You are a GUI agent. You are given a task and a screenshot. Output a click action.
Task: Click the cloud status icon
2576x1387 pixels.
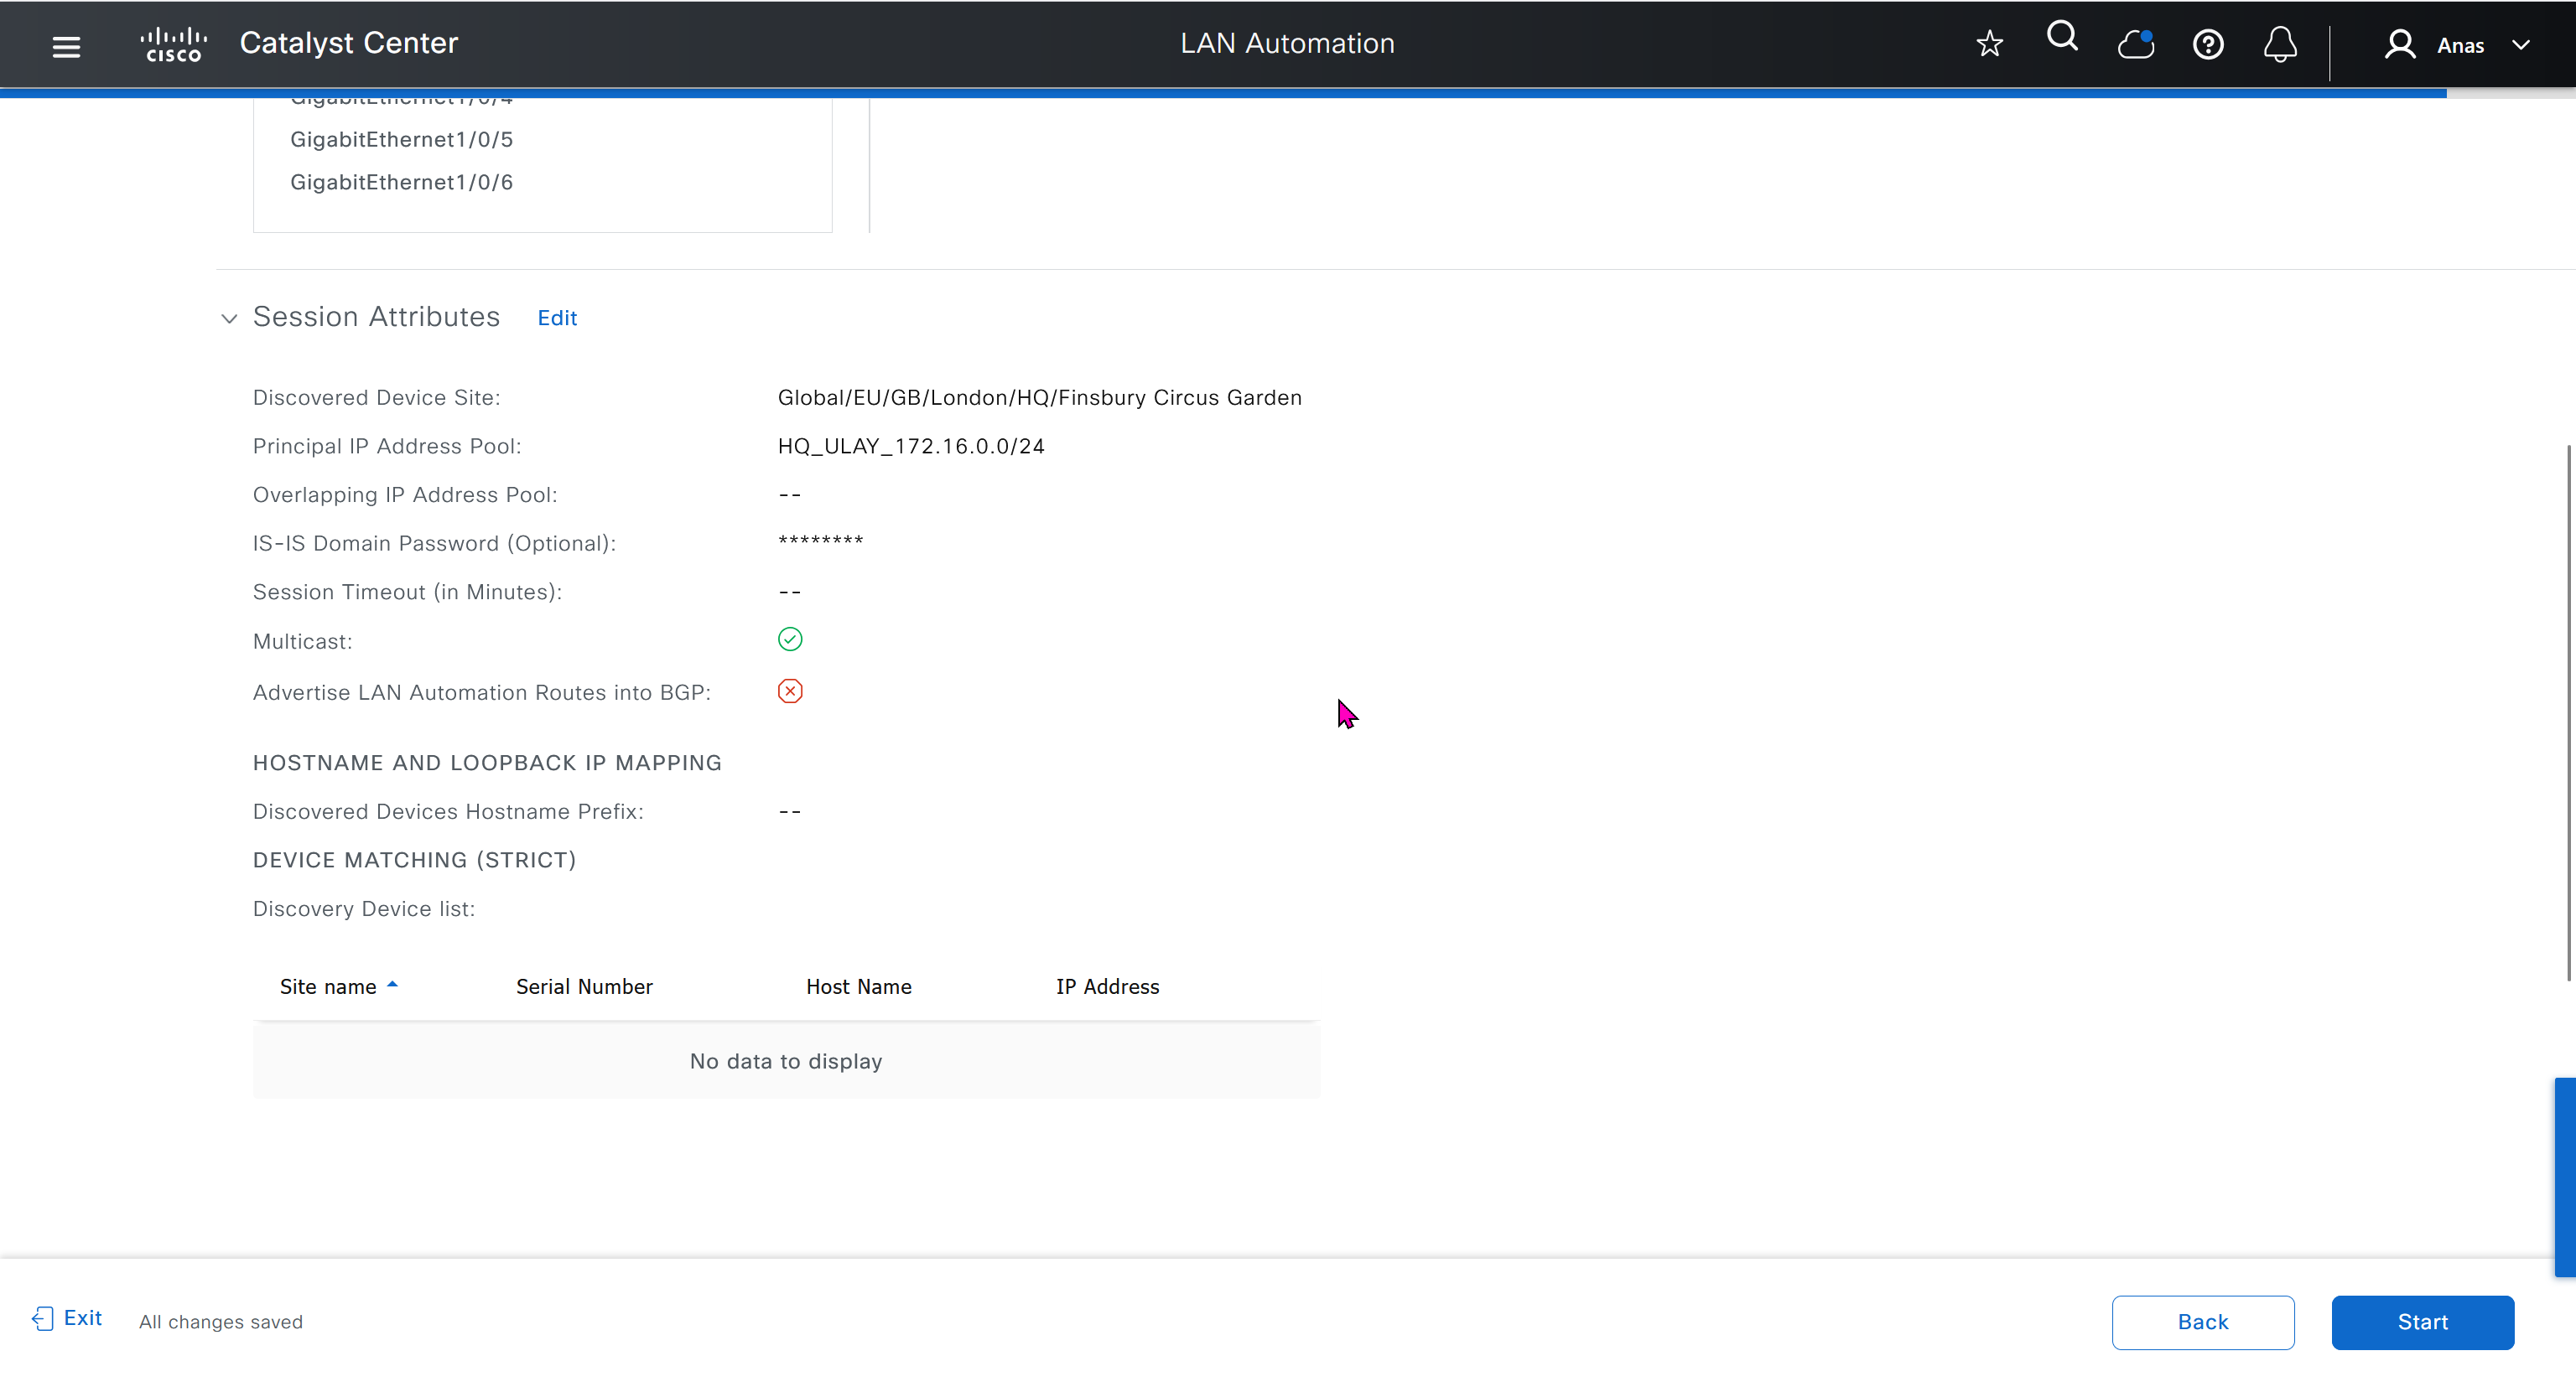pyautogui.click(x=2135, y=45)
